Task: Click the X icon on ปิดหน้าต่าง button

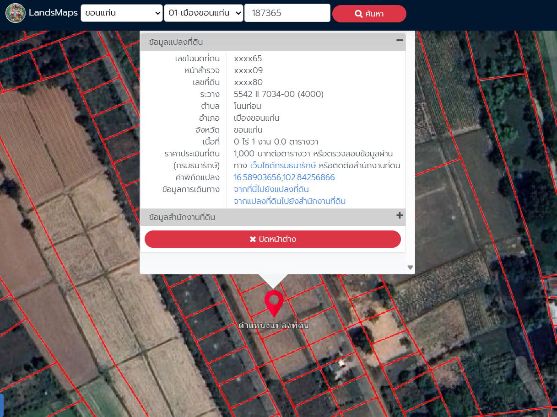Action: click(x=253, y=240)
